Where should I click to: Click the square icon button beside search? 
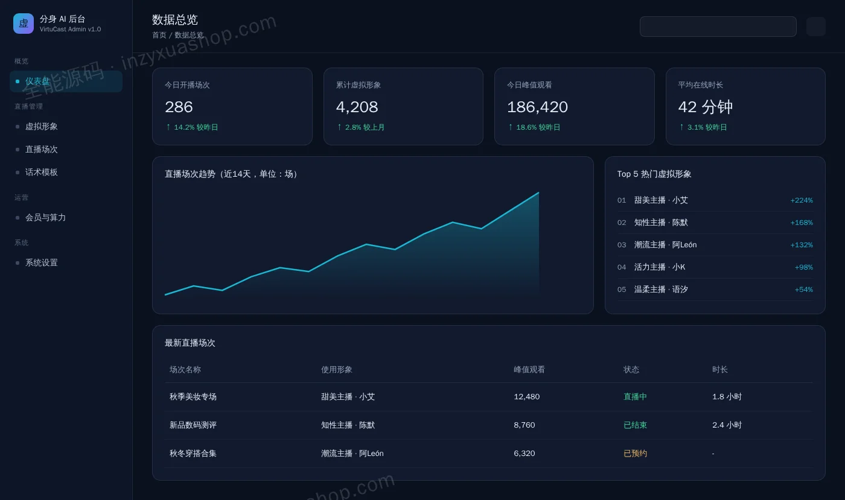pyautogui.click(x=815, y=27)
